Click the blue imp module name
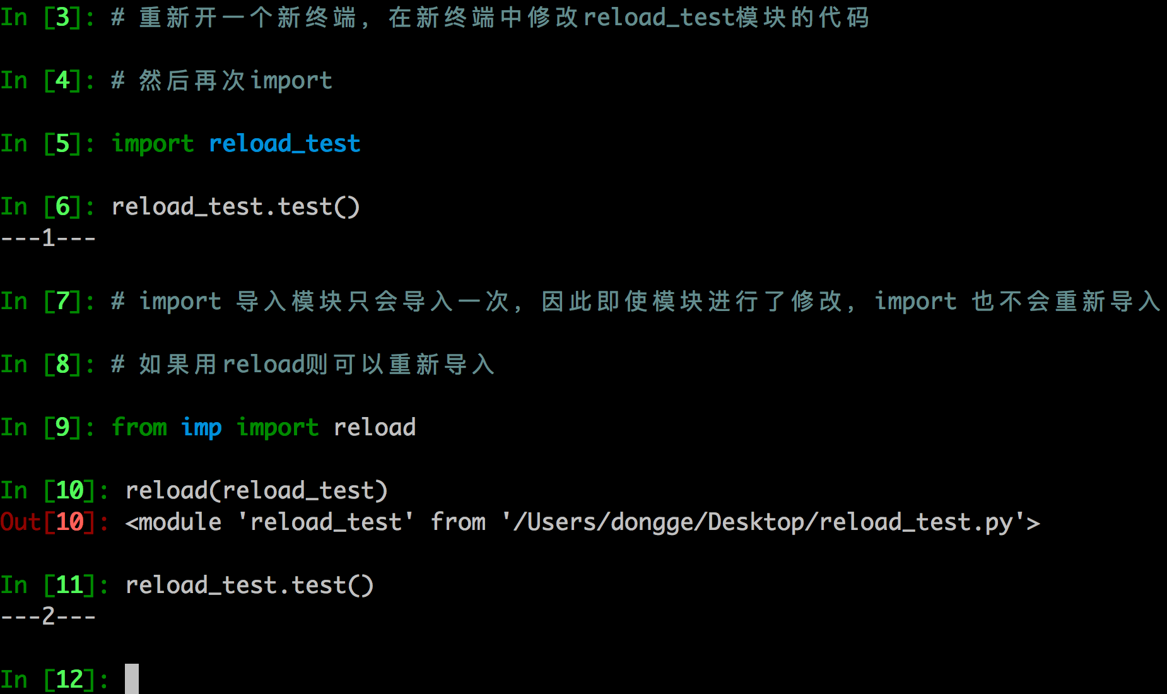 tap(201, 428)
